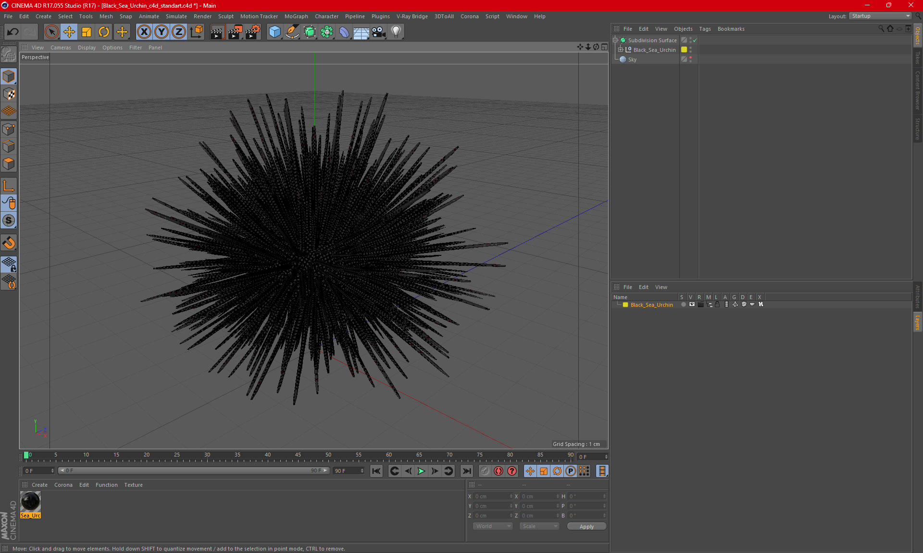Viewport: 923px width, 553px height.
Task: Toggle Sky visibility dots
Action: [691, 59]
